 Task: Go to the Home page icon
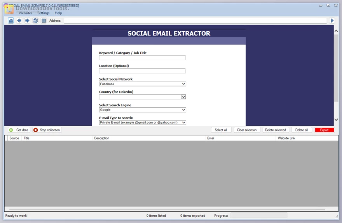[11, 21]
